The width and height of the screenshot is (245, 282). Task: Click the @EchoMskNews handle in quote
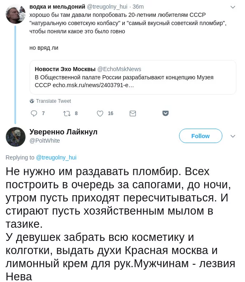(119, 69)
